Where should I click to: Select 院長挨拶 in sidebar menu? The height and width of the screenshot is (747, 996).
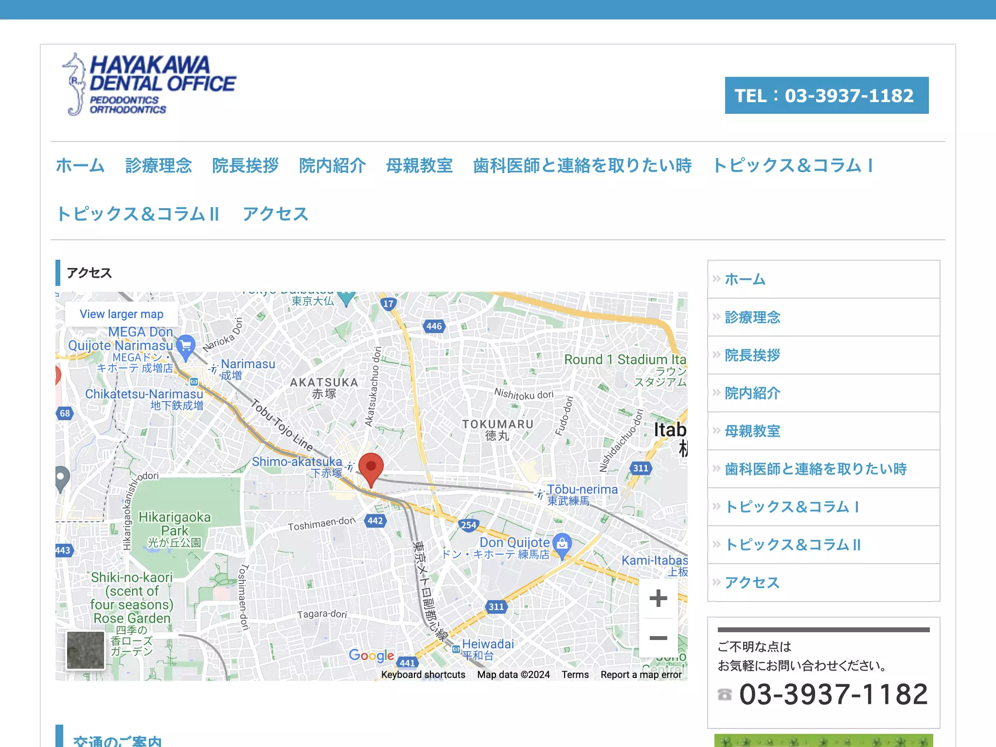pyautogui.click(x=824, y=355)
